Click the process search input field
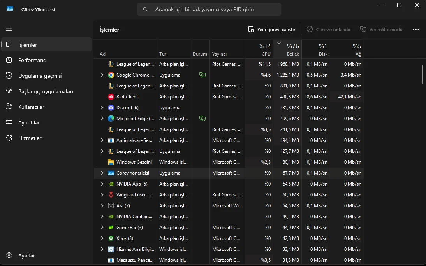This screenshot has height=266, width=426. click(209, 9)
